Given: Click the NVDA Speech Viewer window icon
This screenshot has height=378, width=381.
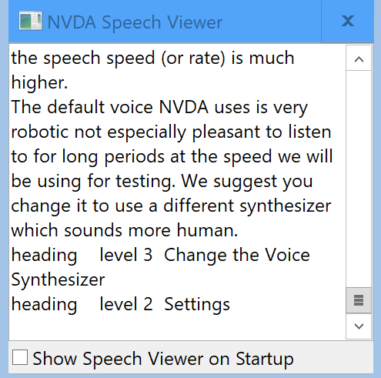Looking at the screenshot, I should 31,21.
